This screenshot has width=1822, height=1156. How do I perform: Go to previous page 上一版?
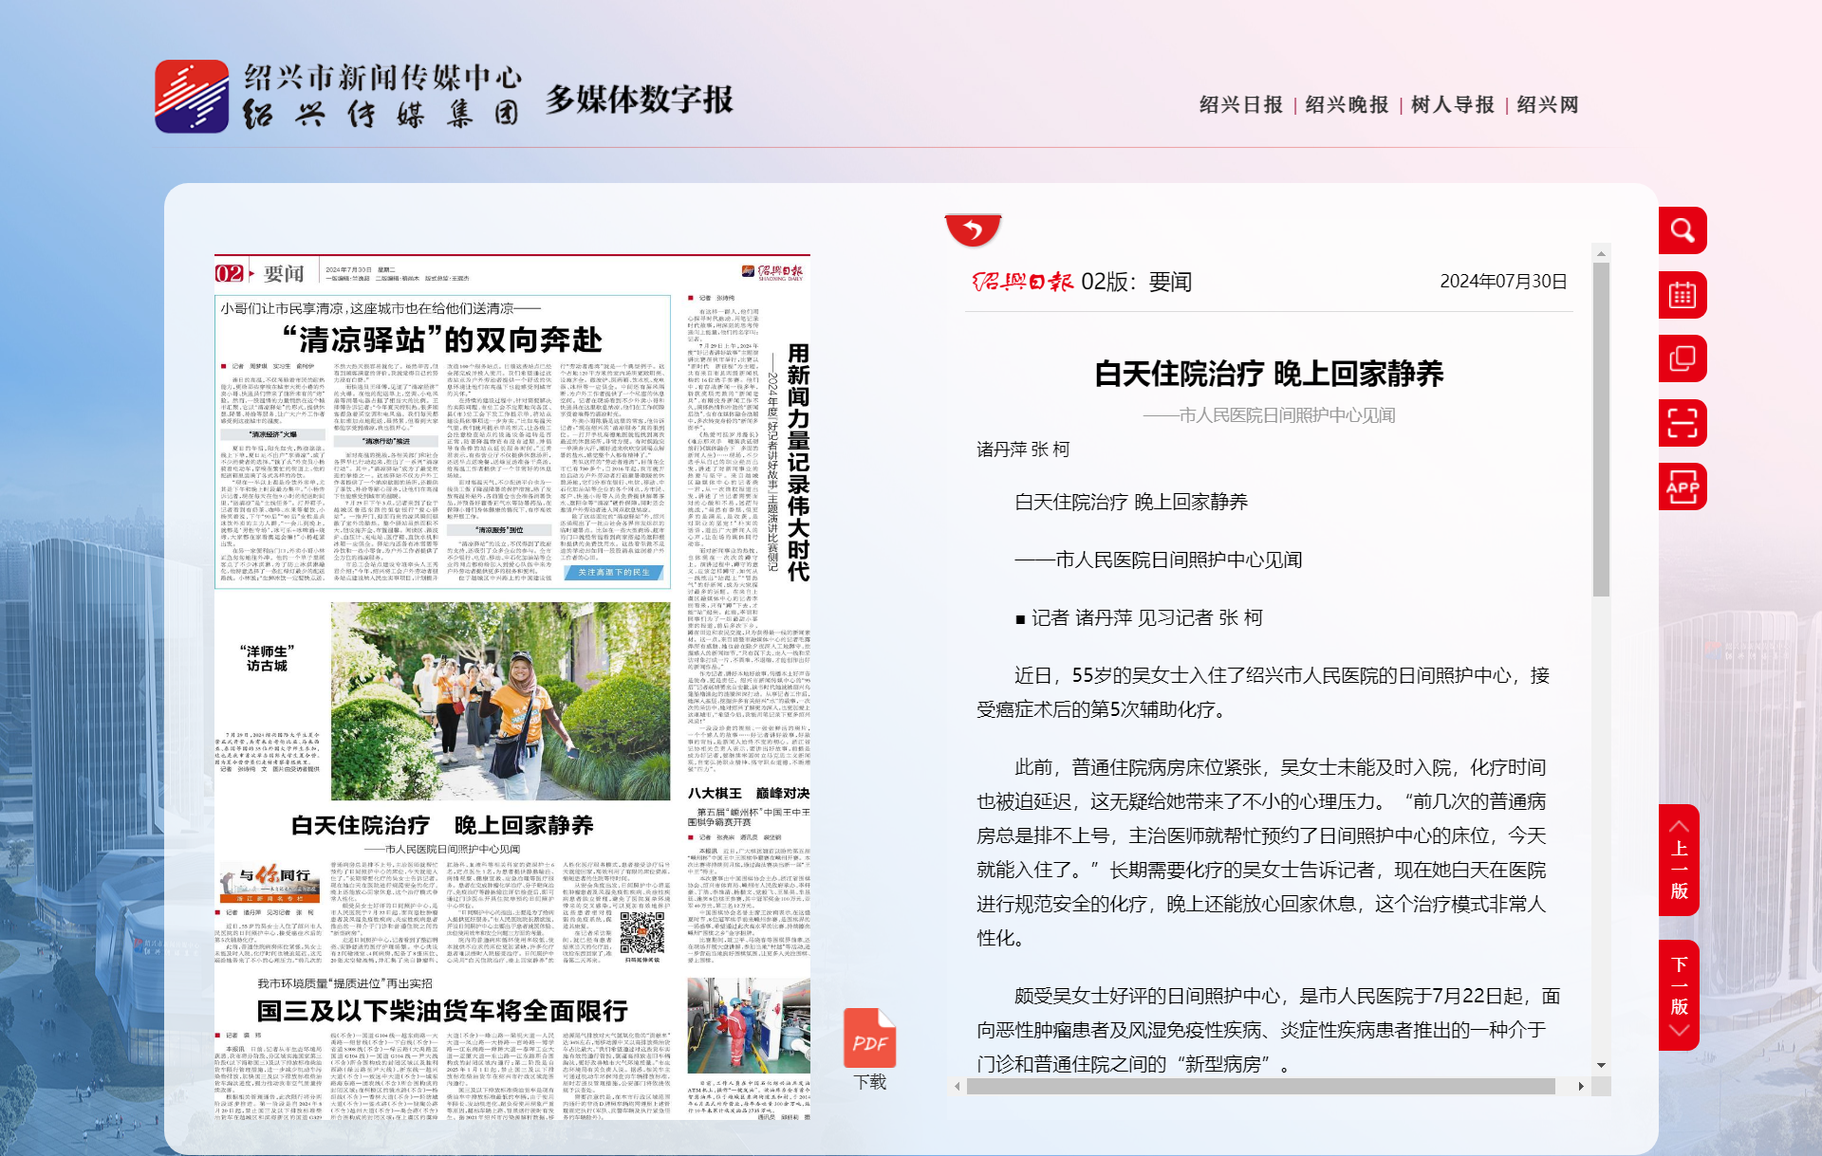click(1679, 861)
